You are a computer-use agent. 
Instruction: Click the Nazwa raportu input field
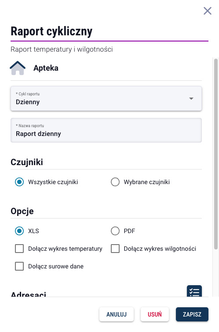106,130
